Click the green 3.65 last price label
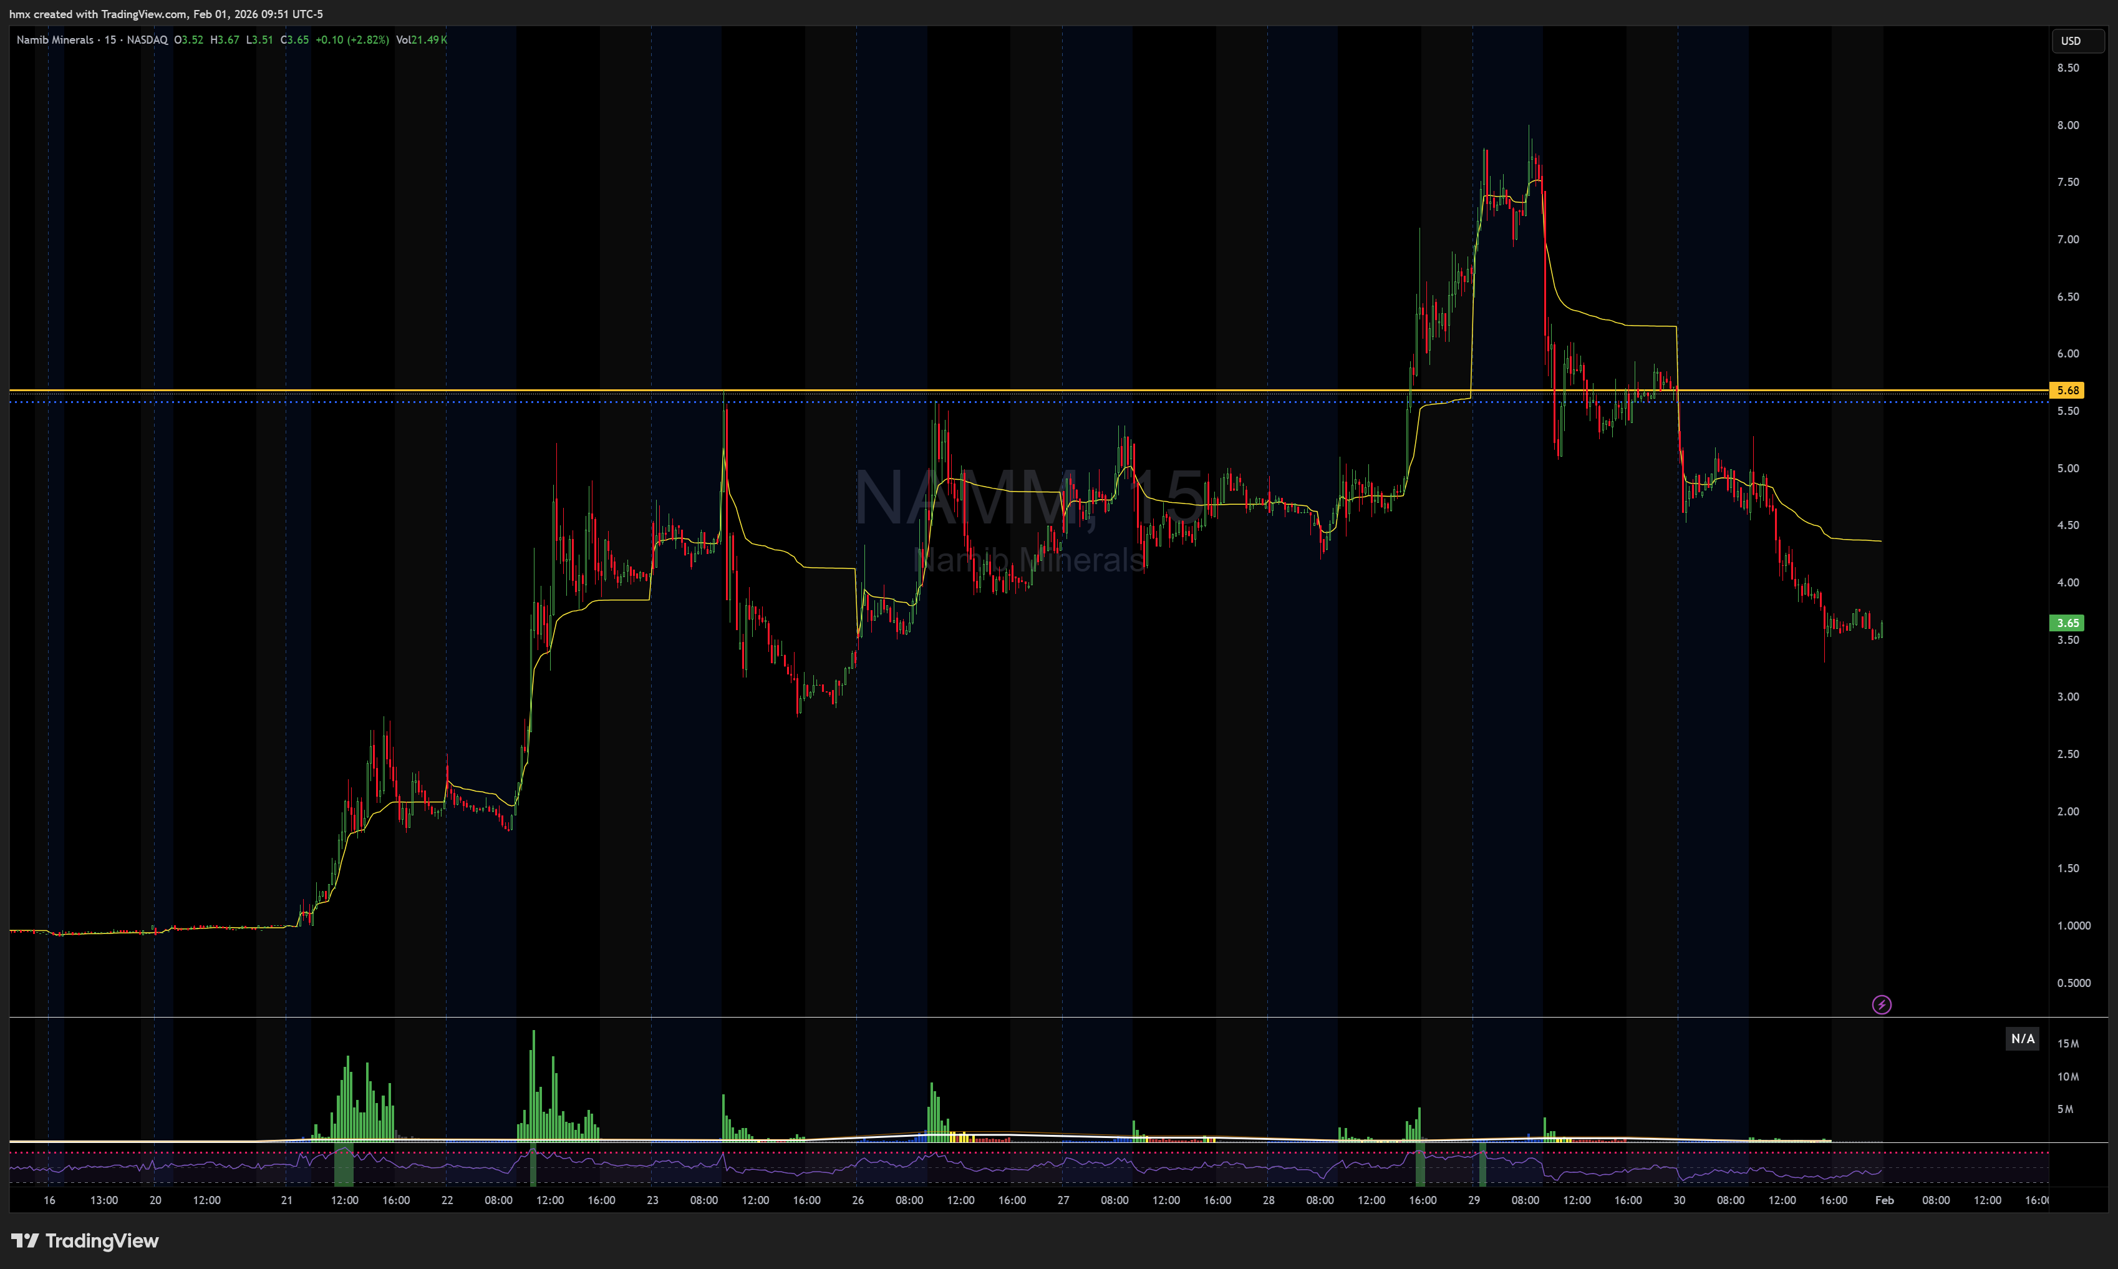 [x=2067, y=623]
